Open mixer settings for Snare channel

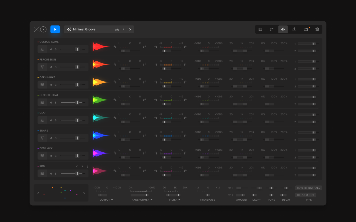[42, 138]
